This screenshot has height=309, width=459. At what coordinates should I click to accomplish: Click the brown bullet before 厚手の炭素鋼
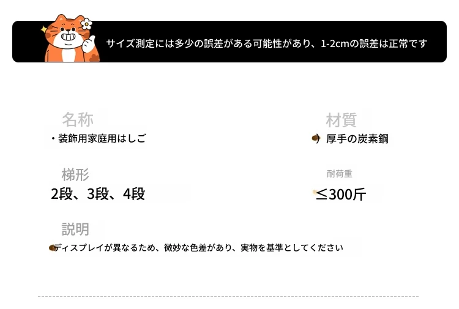point(316,138)
